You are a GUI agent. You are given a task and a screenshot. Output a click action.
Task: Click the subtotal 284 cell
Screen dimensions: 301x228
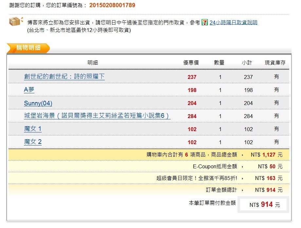pos(248,116)
